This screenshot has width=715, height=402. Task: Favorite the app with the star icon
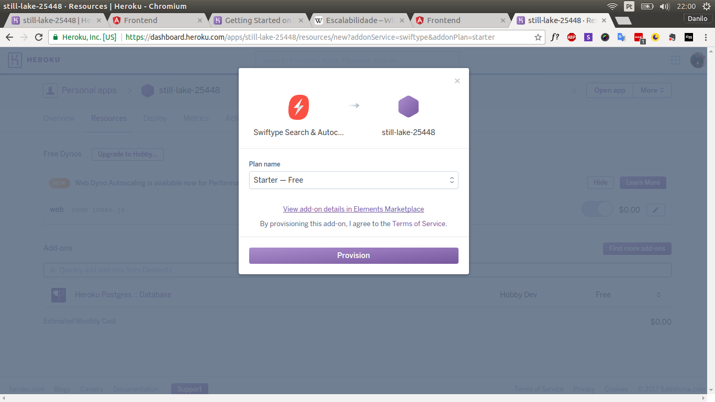pos(574,90)
